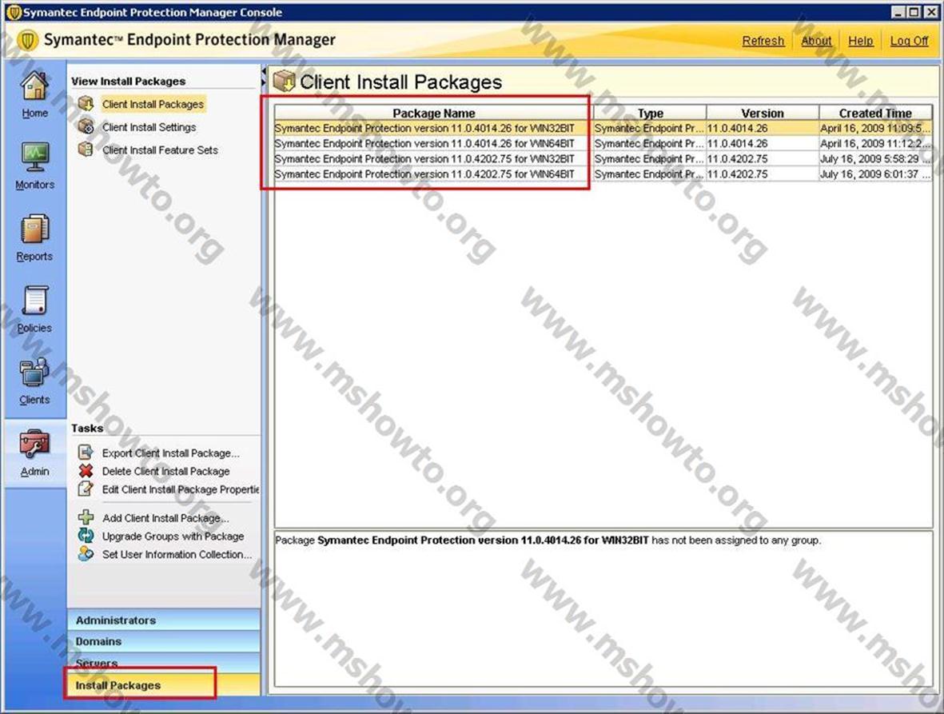
Task: Click the July 16, 2009 6:01:37 created time cell
Action: [874, 174]
